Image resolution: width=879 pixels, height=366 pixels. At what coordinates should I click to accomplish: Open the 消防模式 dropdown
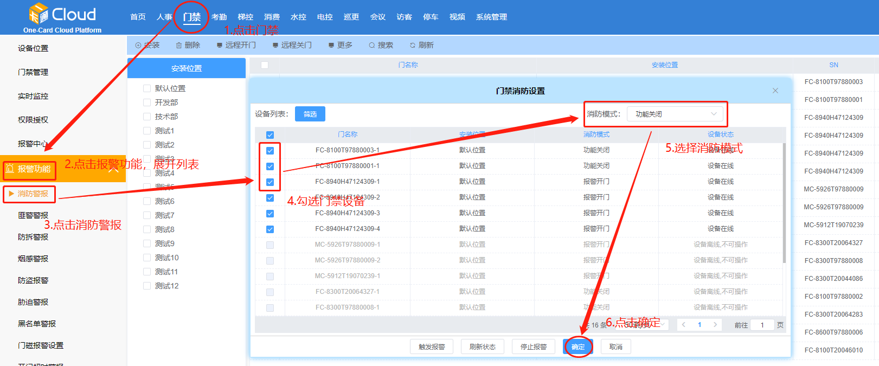[675, 114]
